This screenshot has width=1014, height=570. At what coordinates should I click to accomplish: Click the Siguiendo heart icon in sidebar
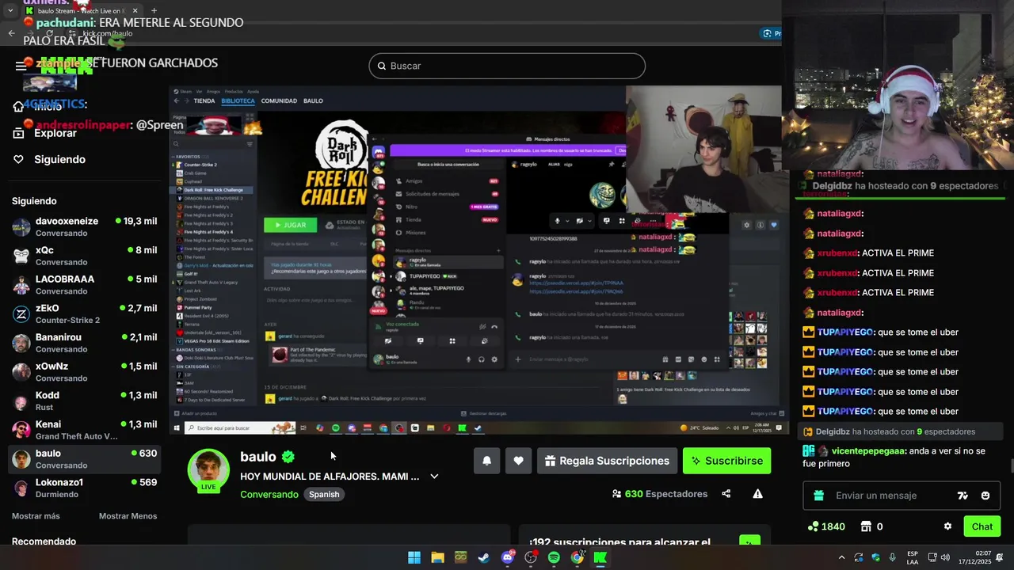click(x=19, y=159)
